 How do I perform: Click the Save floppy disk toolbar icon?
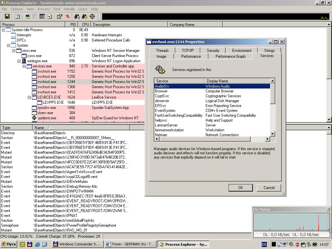[7, 17]
